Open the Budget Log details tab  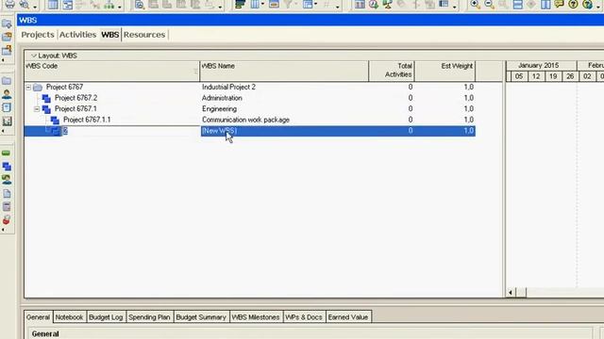(106, 317)
